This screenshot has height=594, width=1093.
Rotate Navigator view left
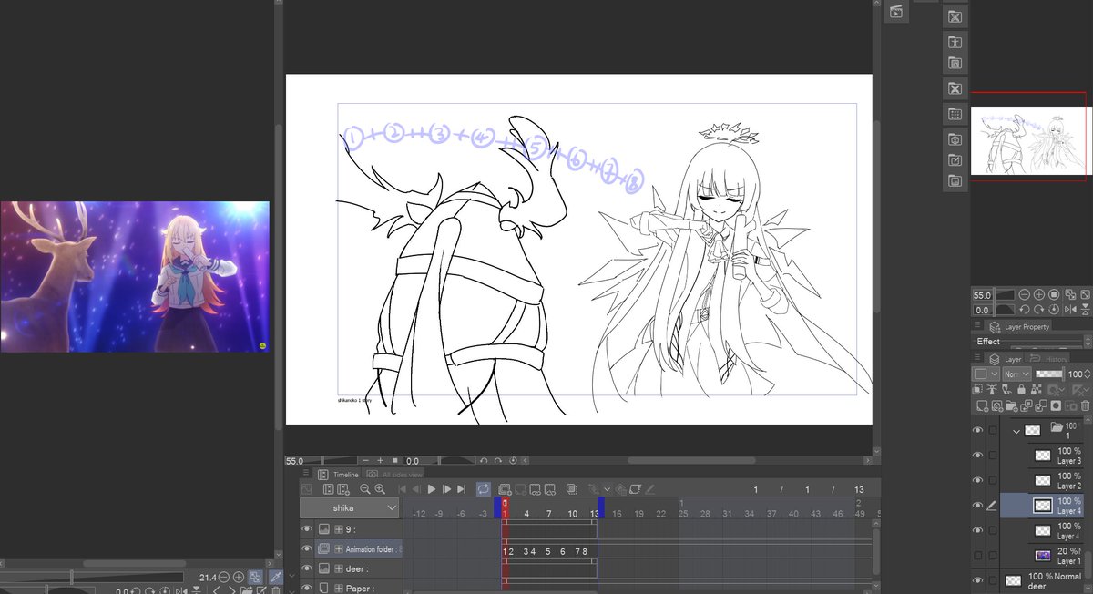pos(1025,310)
